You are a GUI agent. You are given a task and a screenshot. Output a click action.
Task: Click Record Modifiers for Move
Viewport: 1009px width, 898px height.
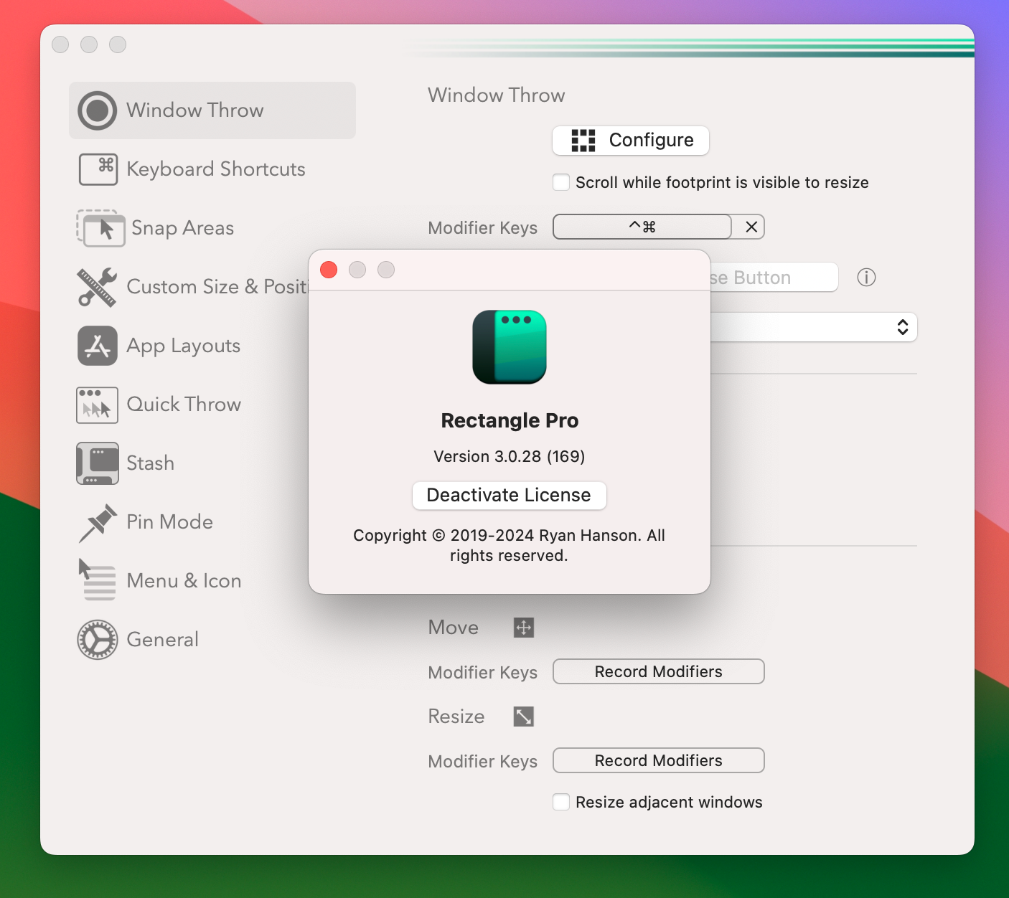click(x=658, y=671)
